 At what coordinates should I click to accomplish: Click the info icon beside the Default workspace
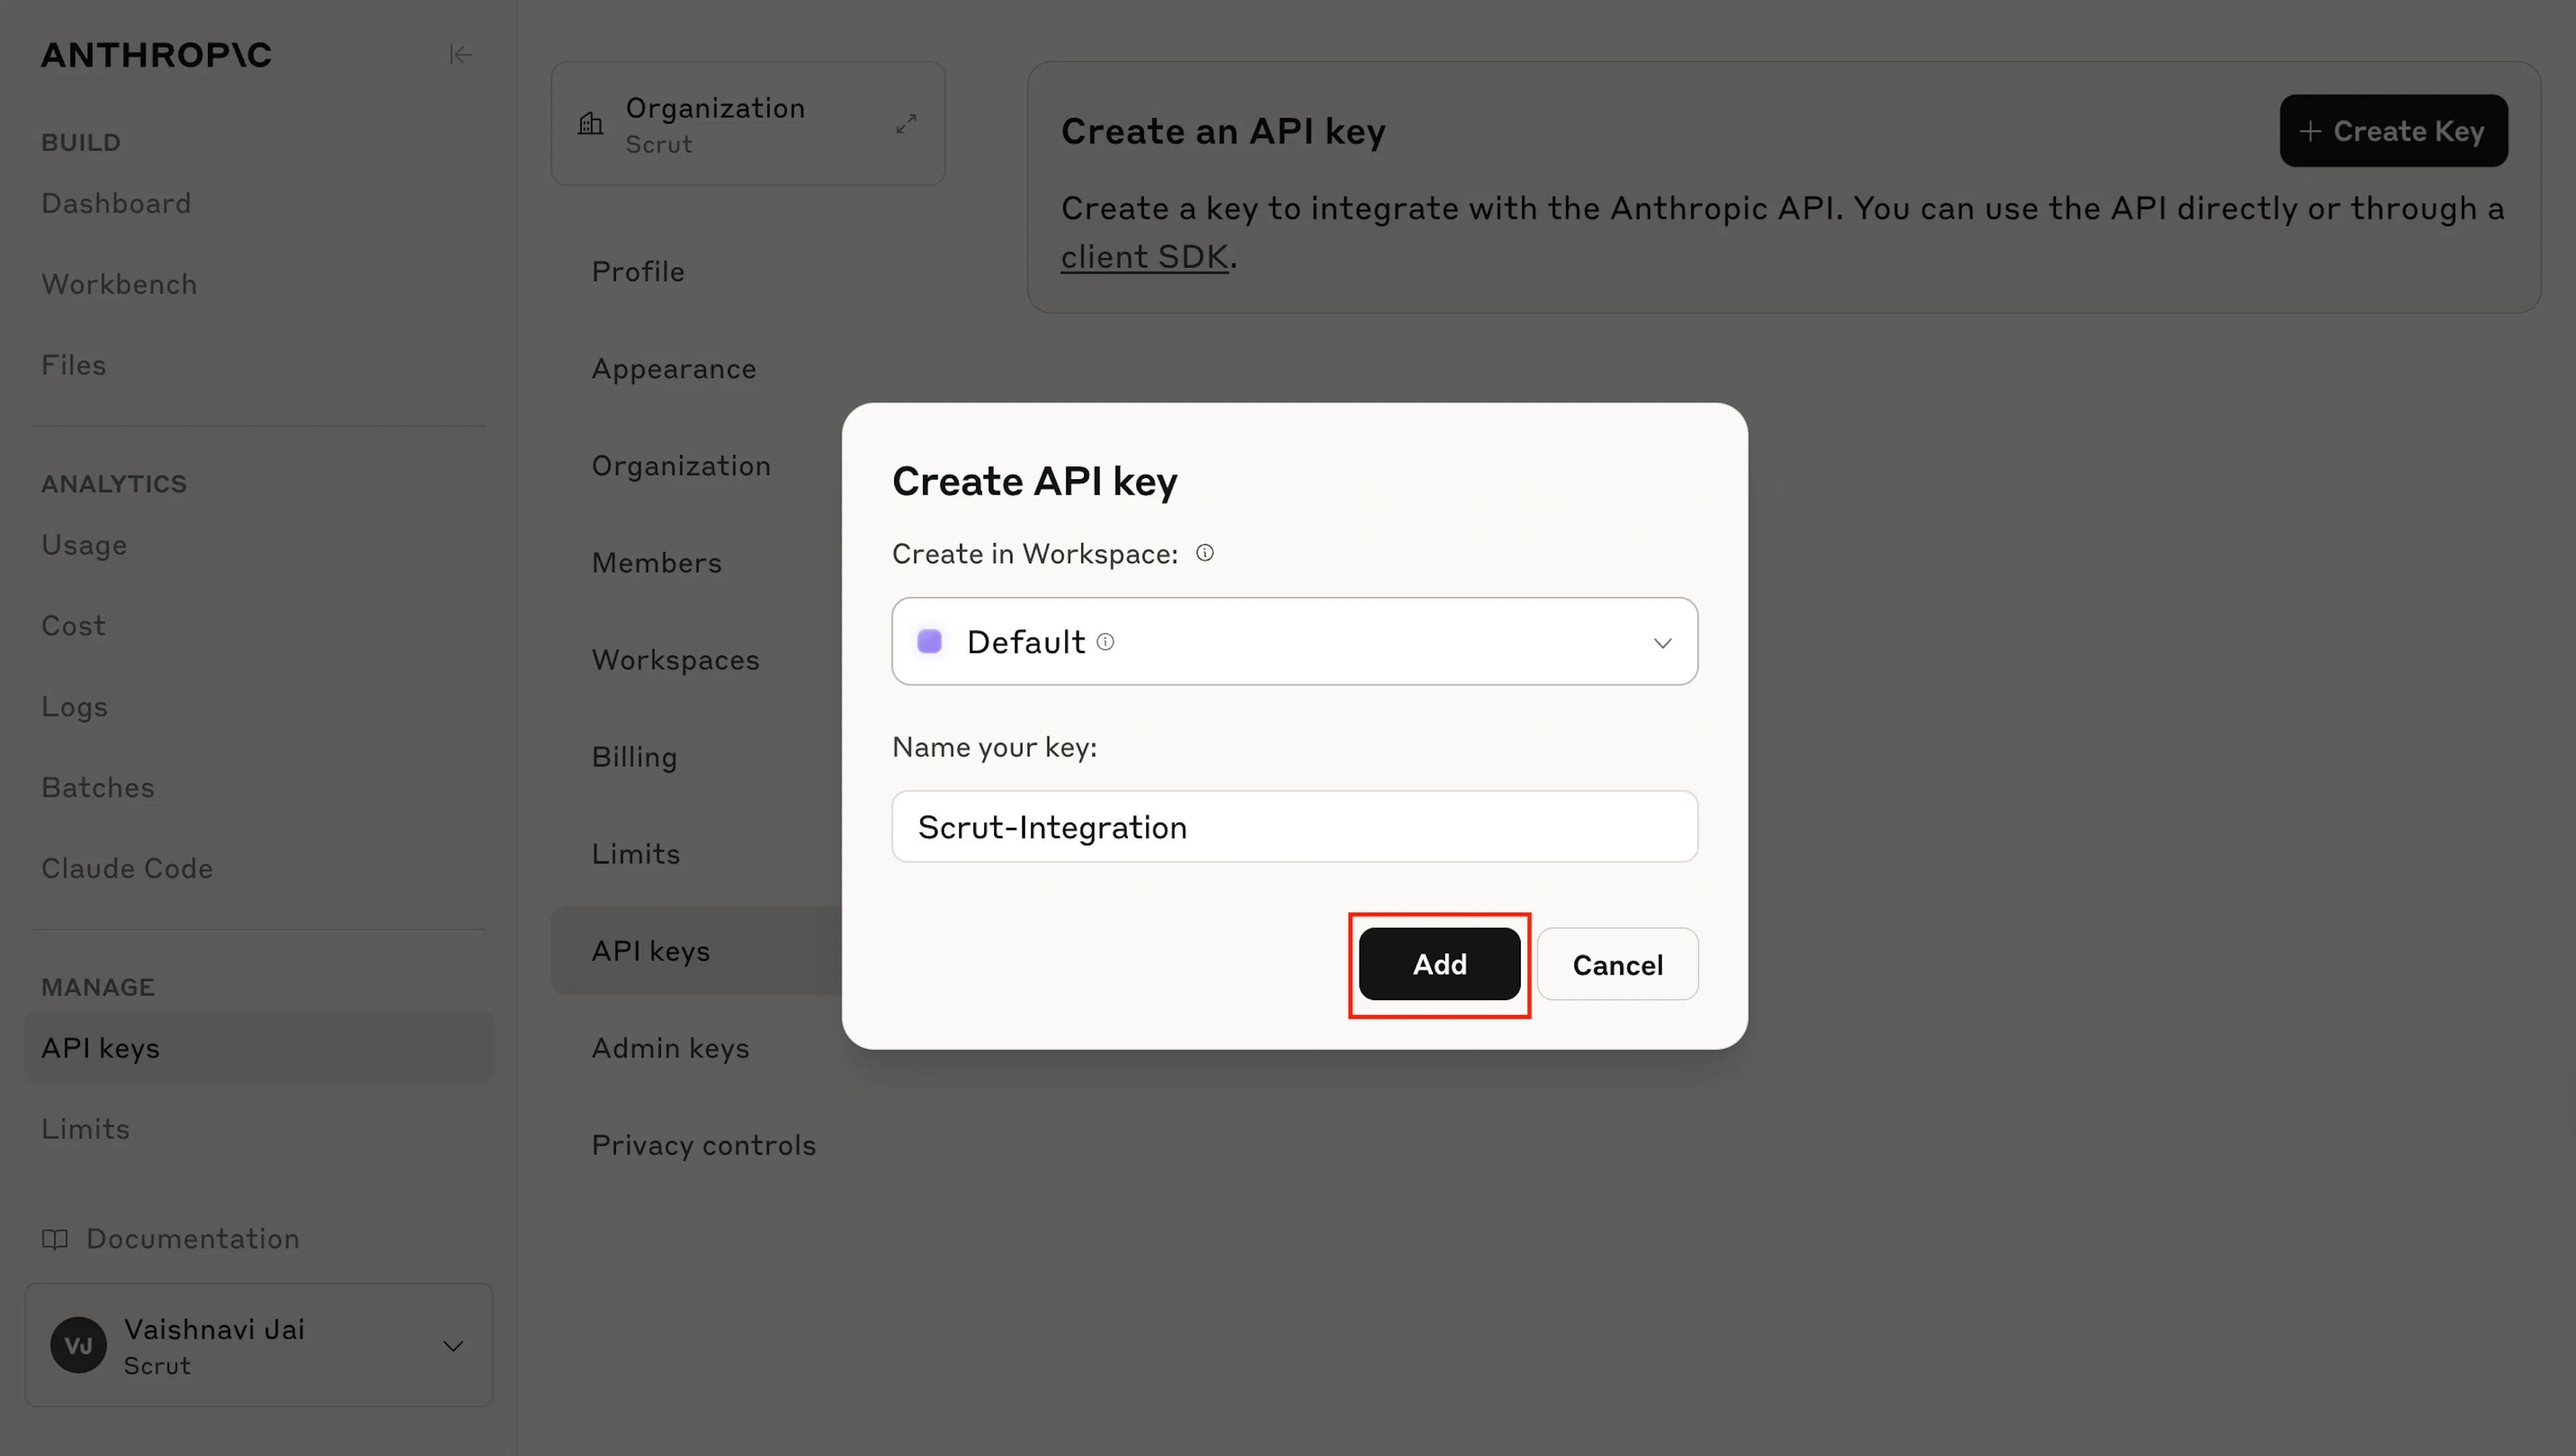[x=1106, y=642]
